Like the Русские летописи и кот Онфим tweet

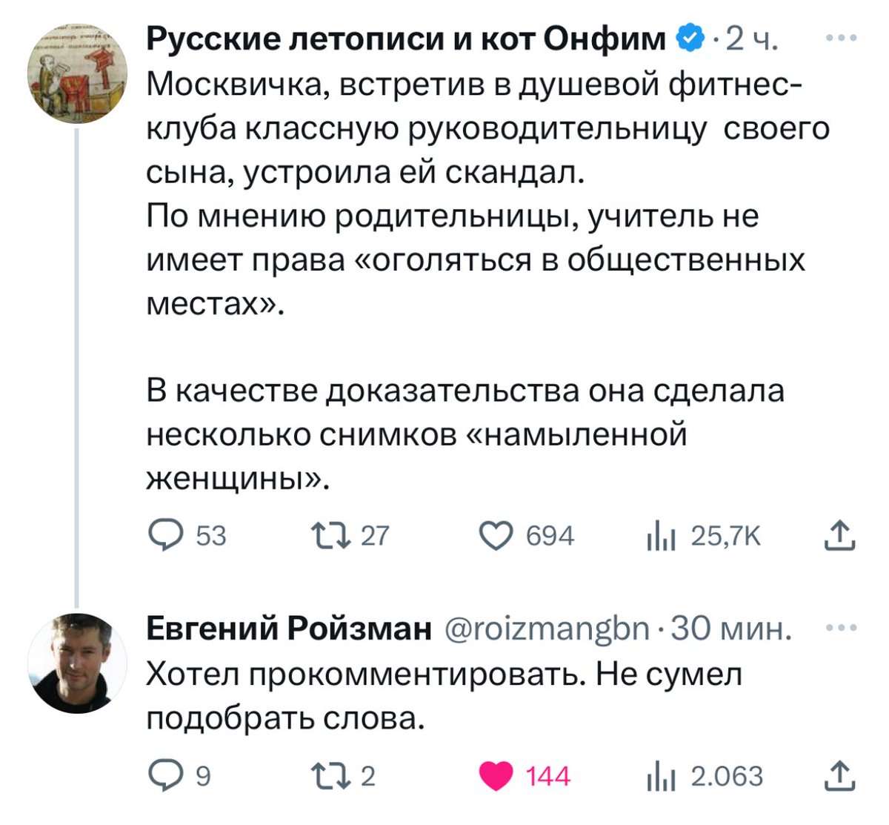click(x=496, y=535)
